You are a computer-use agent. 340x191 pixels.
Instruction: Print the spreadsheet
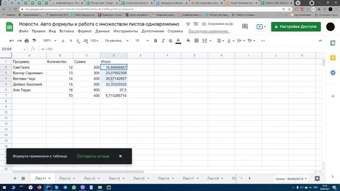(27, 41)
